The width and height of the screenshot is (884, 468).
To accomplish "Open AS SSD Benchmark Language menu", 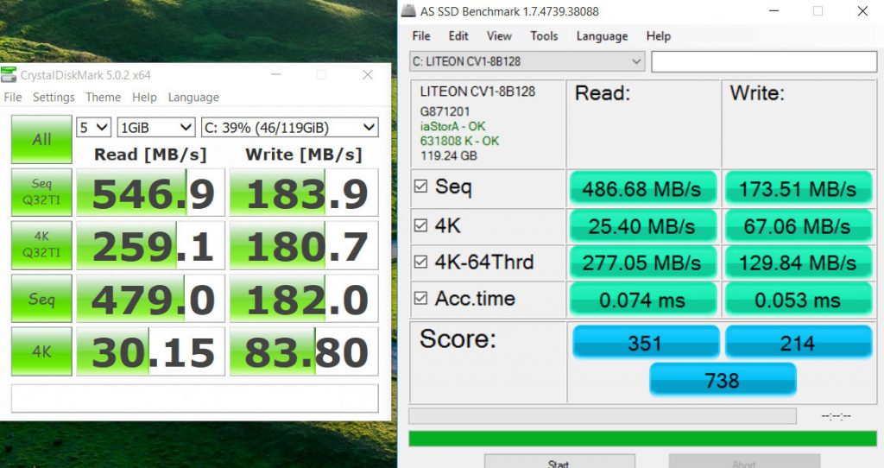I will coord(602,36).
